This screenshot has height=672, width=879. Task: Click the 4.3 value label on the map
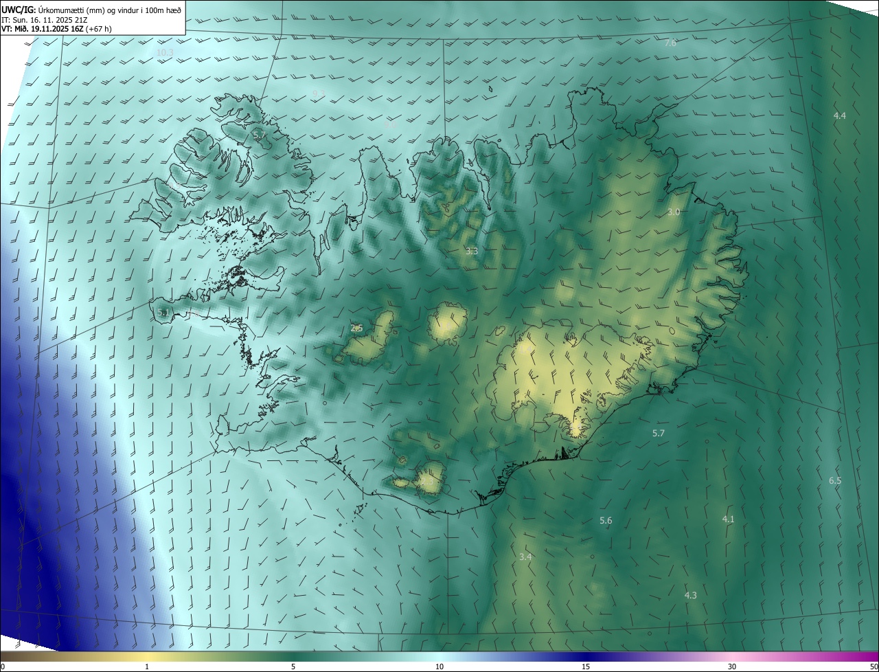[x=691, y=595]
